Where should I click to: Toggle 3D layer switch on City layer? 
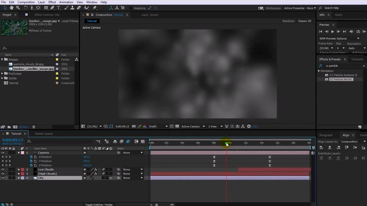click(x=111, y=178)
